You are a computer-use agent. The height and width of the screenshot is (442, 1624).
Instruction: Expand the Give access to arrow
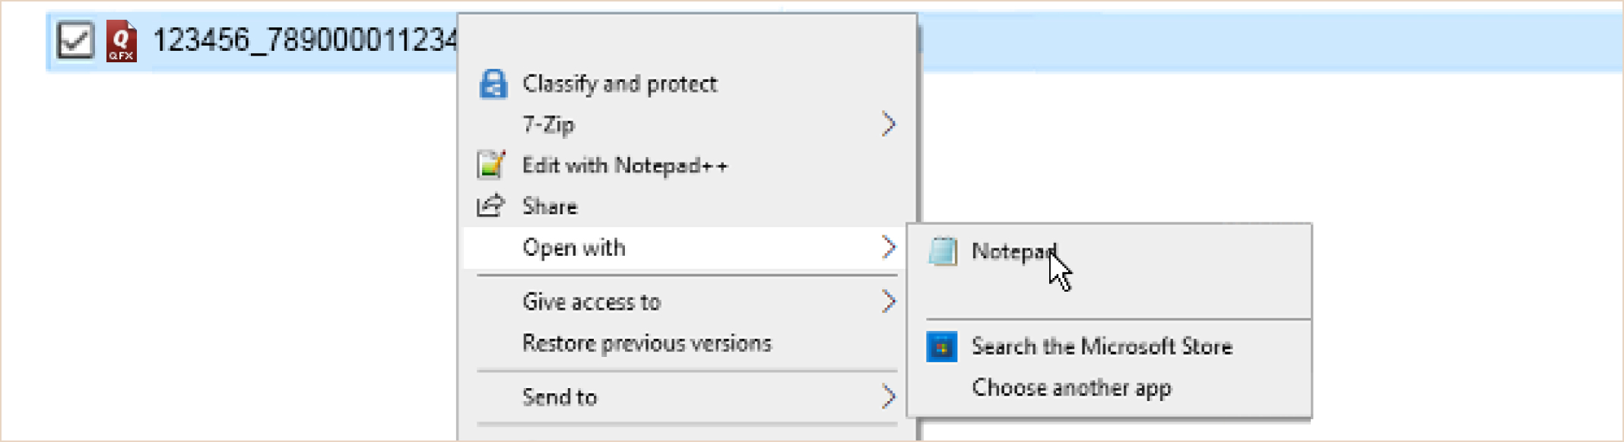[x=888, y=302]
